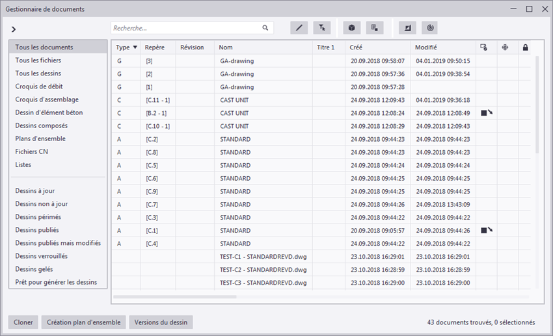Click the freeze snowflake column header icon

504,47
